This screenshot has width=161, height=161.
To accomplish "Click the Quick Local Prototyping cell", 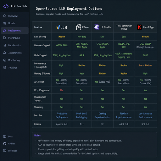I will coord(82,115).
